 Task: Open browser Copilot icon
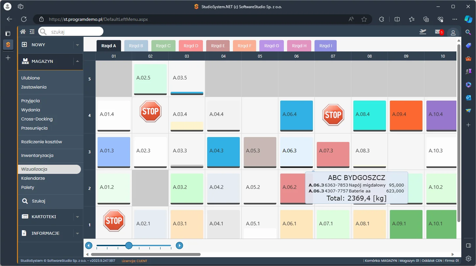point(468,19)
